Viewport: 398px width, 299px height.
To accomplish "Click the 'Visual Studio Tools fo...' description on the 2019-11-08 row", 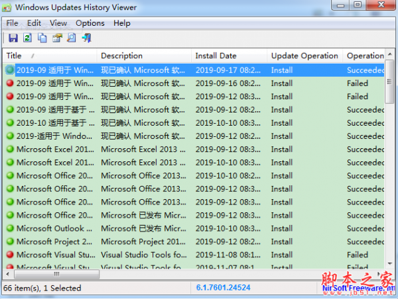I will click(x=144, y=255).
